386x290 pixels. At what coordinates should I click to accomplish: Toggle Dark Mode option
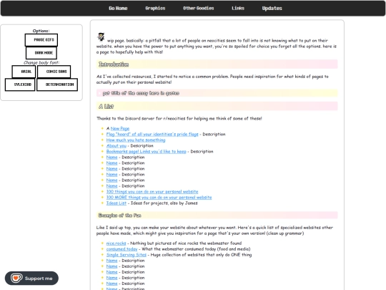tap(41, 53)
